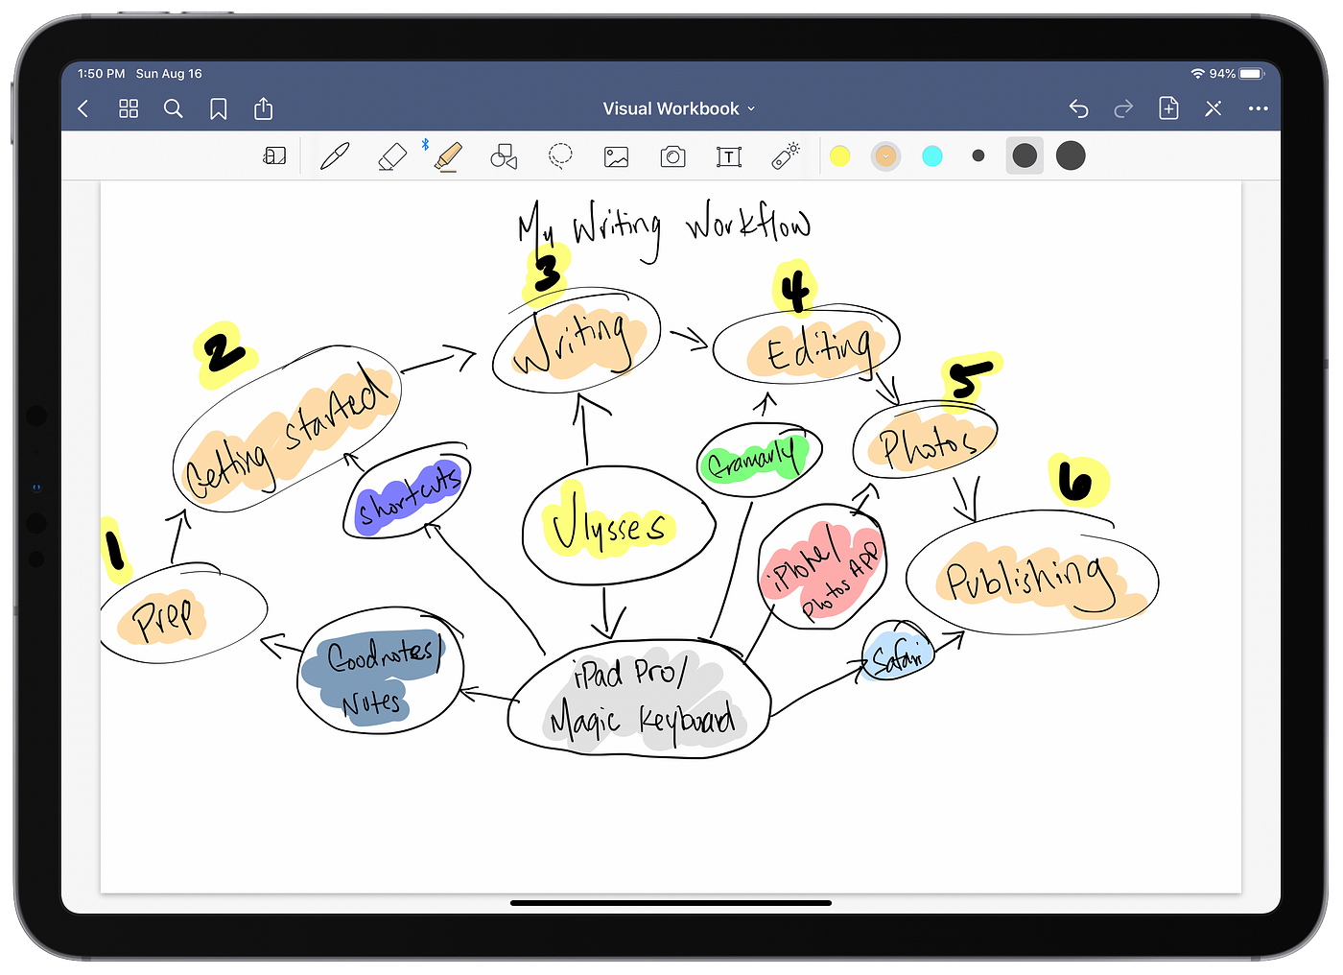Image resolution: width=1343 pixels, height=975 pixels.
Task: Open the Camera tool
Action: pos(673,156)
